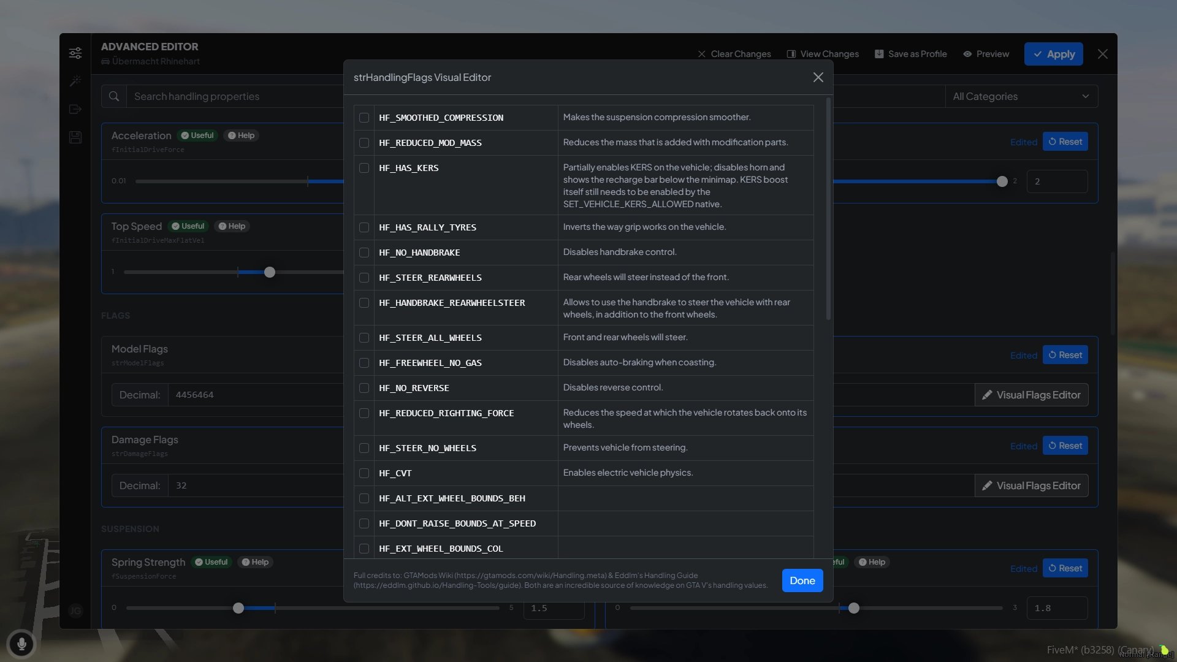The width and height of the screenshot is (1177, 662).
Task: Enable the HF_HAS_KERS flag
Action: pos(364,168)
